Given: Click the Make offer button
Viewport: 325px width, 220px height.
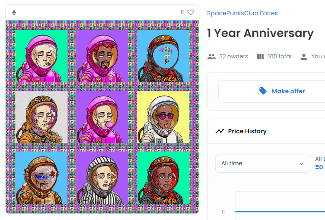Looking at the screenshot, I should click(272, 91).
